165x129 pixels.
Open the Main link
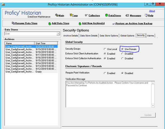coord(61,15)
